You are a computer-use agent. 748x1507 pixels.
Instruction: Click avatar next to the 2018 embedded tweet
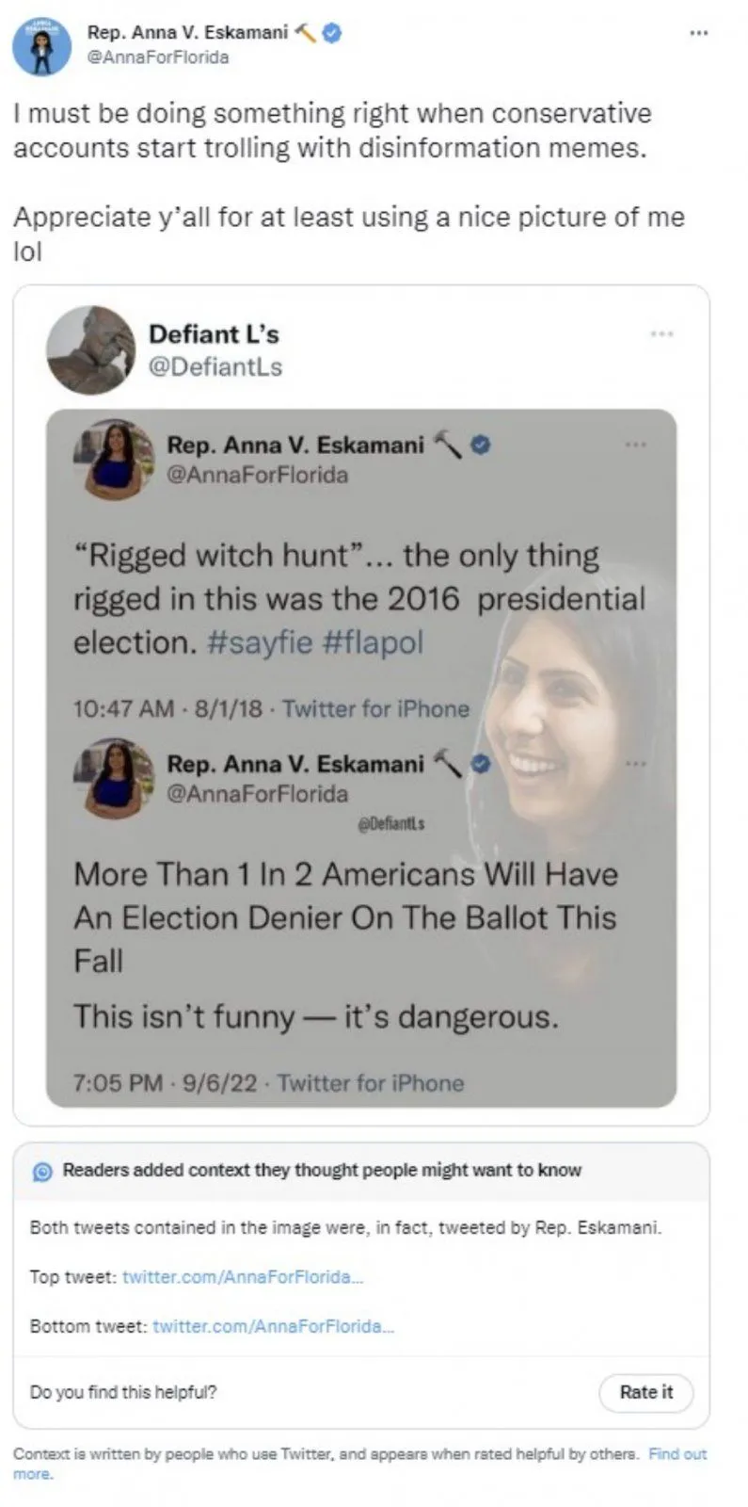pyautogui.click(x=116, y=459)
